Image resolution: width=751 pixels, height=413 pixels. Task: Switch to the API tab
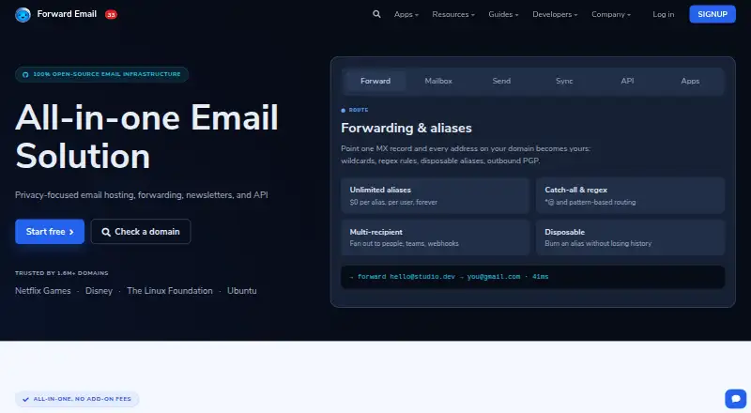pyautogui.click(x=627, y=81)
